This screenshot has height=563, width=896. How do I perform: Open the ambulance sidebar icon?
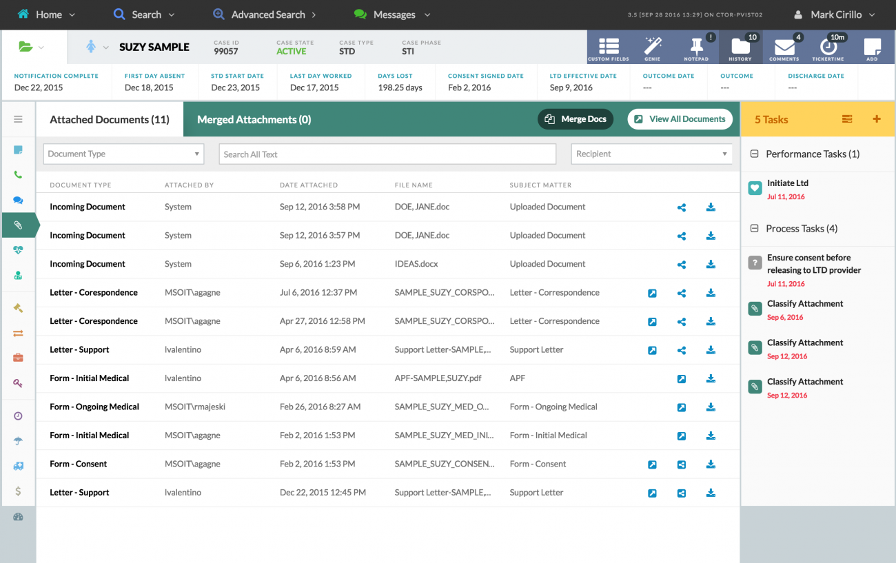(19, 466)
